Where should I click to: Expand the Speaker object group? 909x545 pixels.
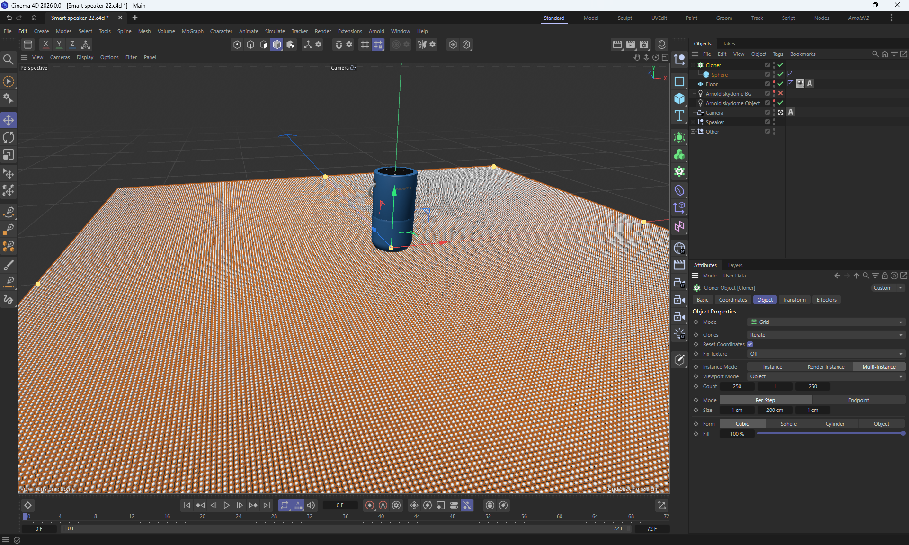693,122
